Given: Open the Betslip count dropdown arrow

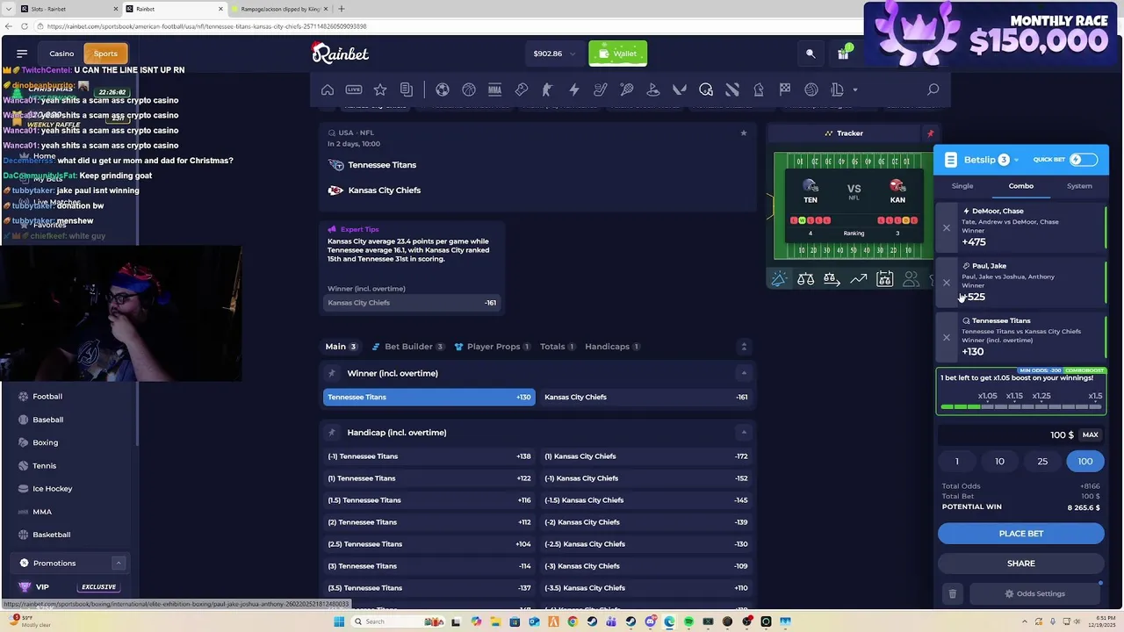Looking at the screenshot, I should 1016,161.
